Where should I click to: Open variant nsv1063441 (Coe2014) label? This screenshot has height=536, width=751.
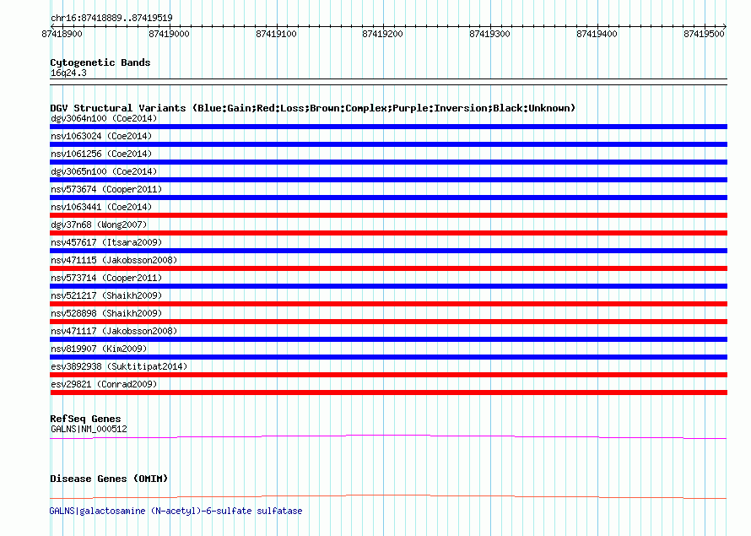101,207
